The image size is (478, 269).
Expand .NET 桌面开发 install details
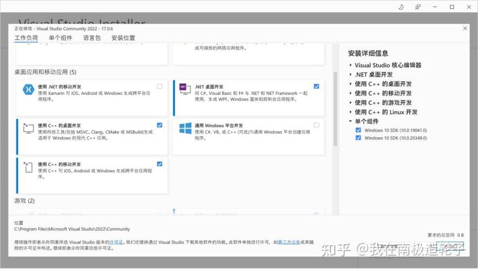[350, 75]
